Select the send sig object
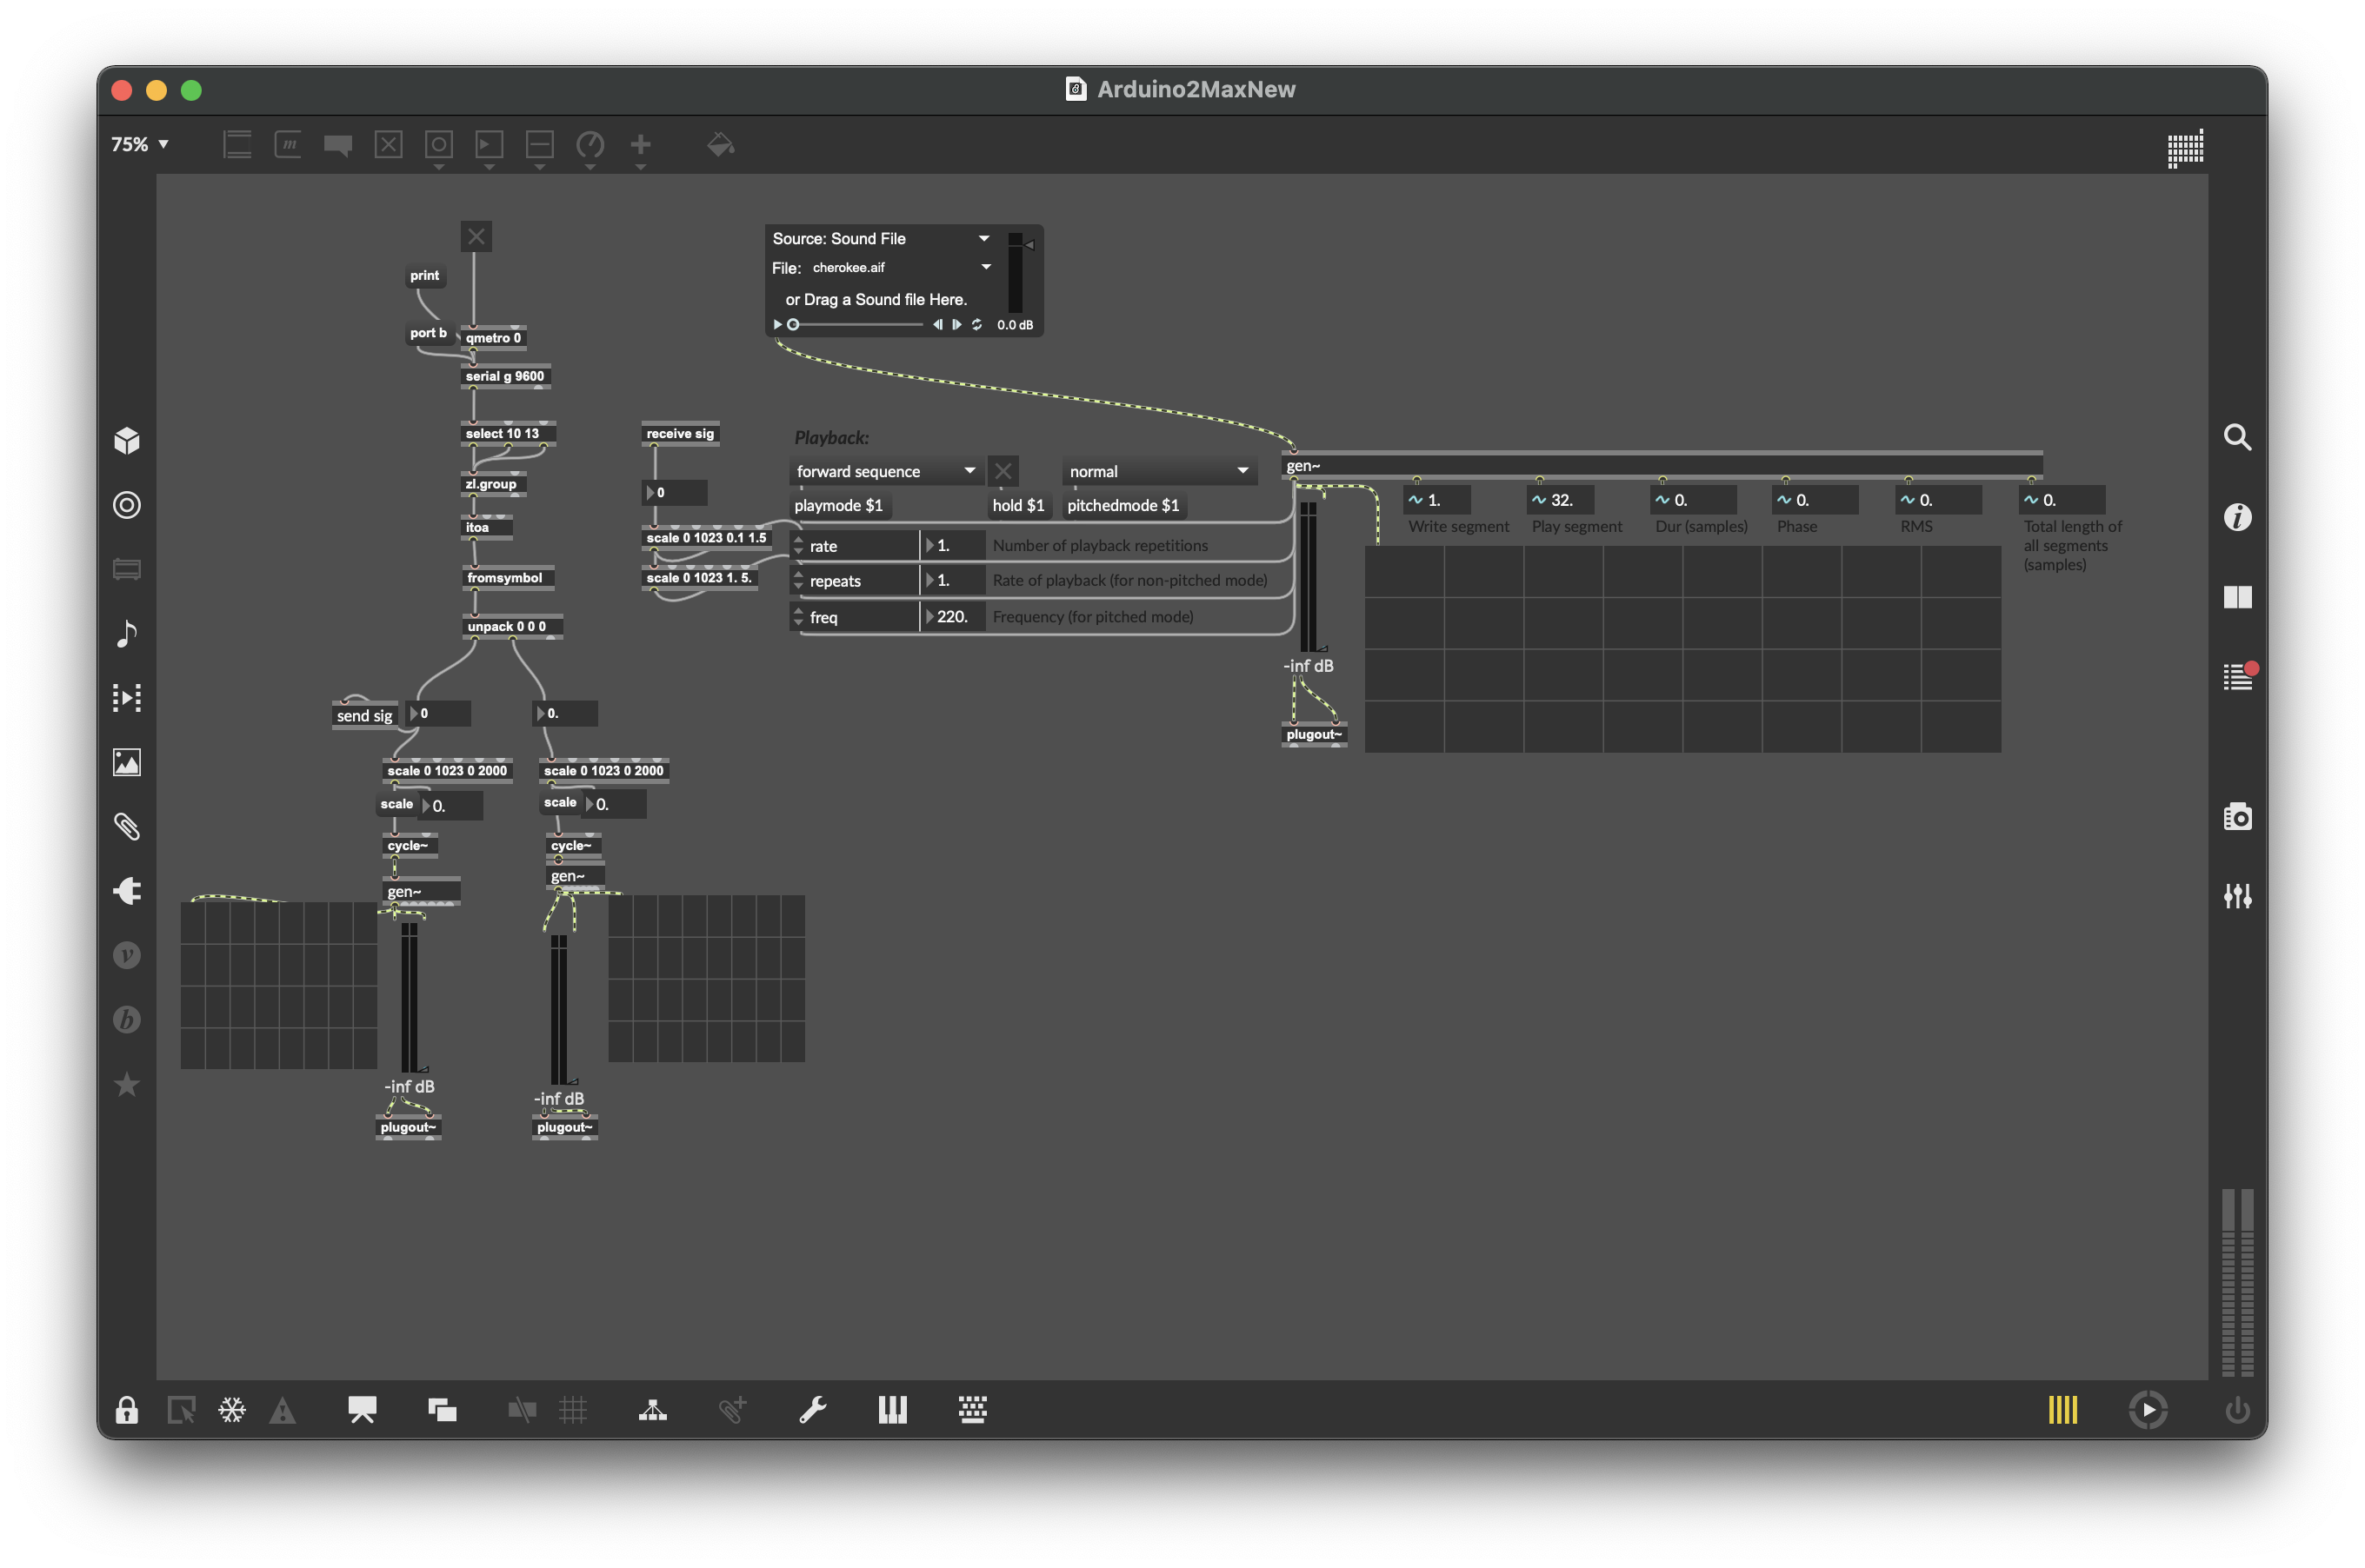This screenshot has height=1568, width=2365. [364, 715]
